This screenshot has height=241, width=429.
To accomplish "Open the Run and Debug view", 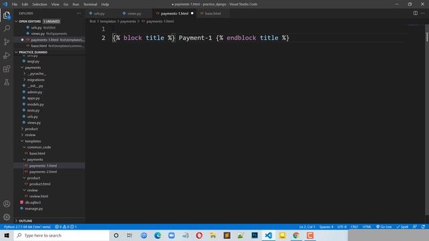I will pos(7,55).
